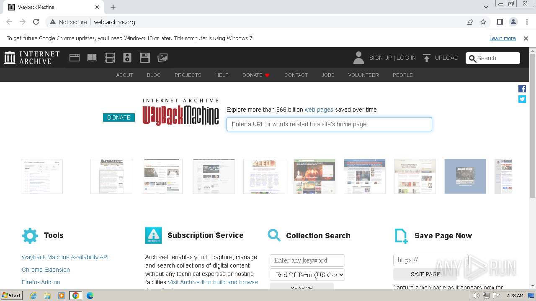Click the Save Page Now icon
The height and width of the screenshot is (301, 536).
401,236
